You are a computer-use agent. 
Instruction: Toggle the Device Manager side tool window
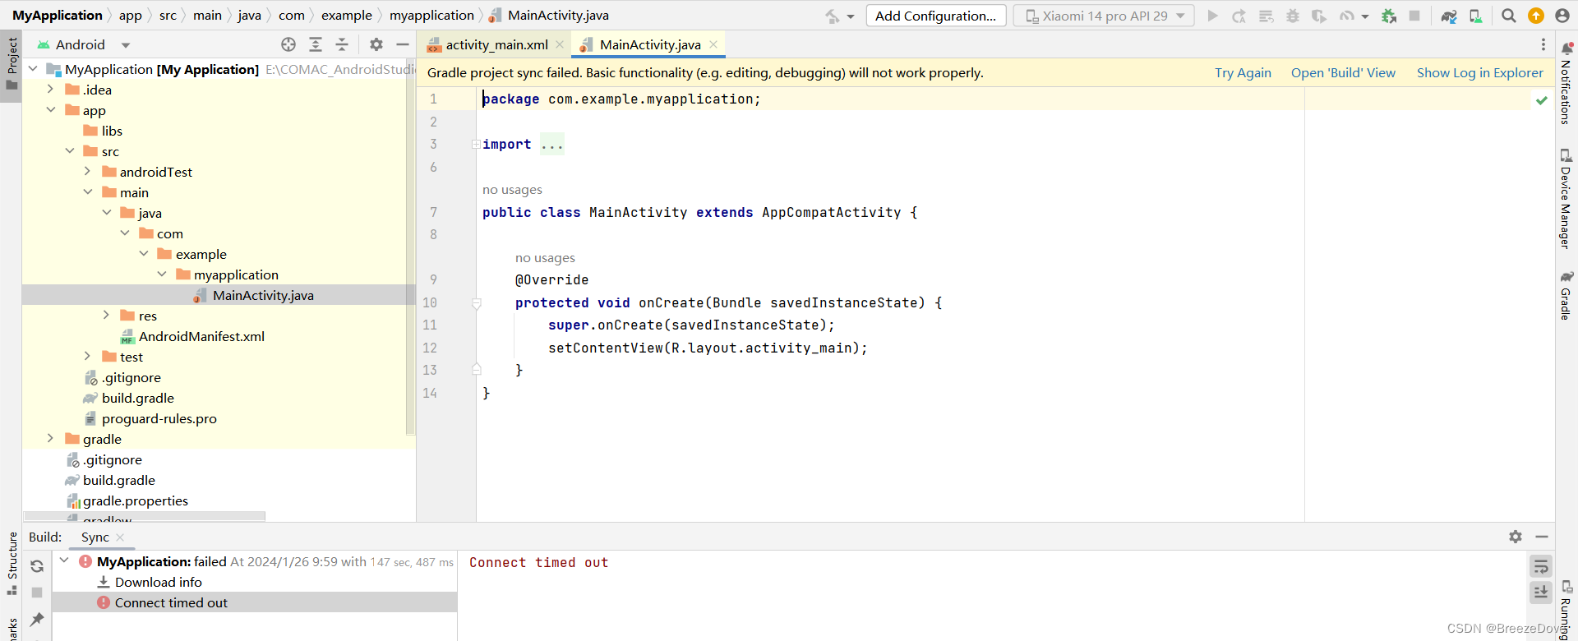(x=1566, y=198)
